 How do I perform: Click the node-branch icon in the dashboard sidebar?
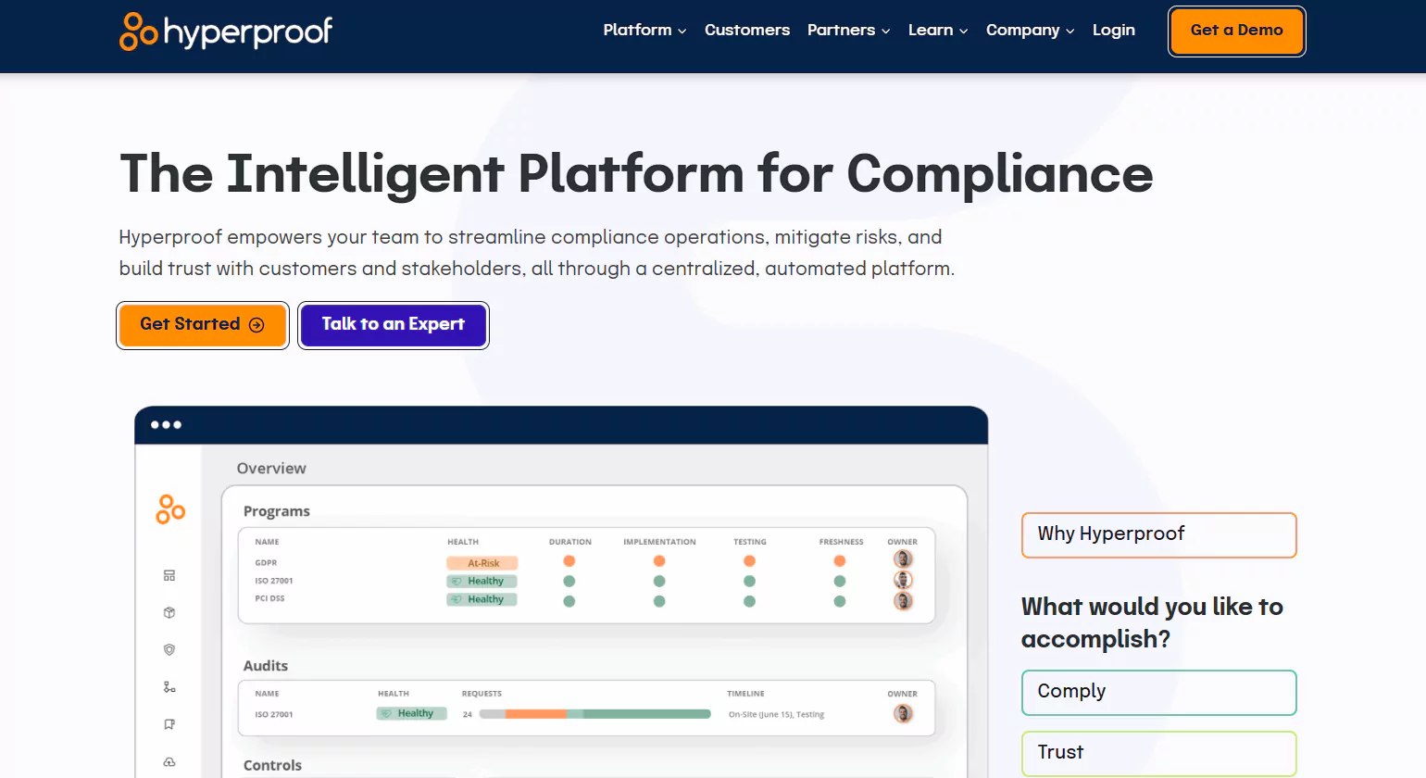pyautogui.click(x=169, y=687)
